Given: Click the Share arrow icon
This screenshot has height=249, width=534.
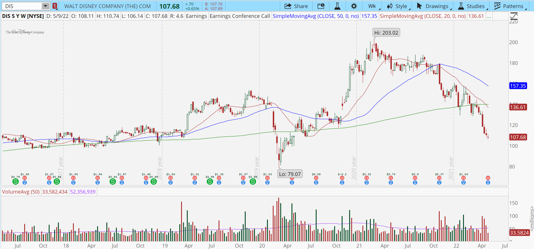Looking at the screenshot, I should [288, 6].
